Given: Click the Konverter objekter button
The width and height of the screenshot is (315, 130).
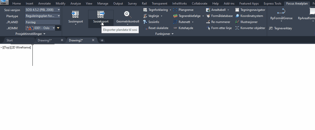Looking at the screenshot, I should pyautogui.click(x=250, y=28).
